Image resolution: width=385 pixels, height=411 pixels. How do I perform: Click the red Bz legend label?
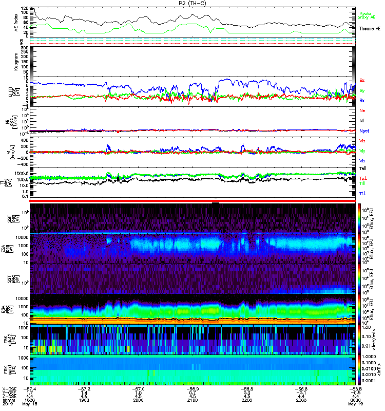click(362, 80)
